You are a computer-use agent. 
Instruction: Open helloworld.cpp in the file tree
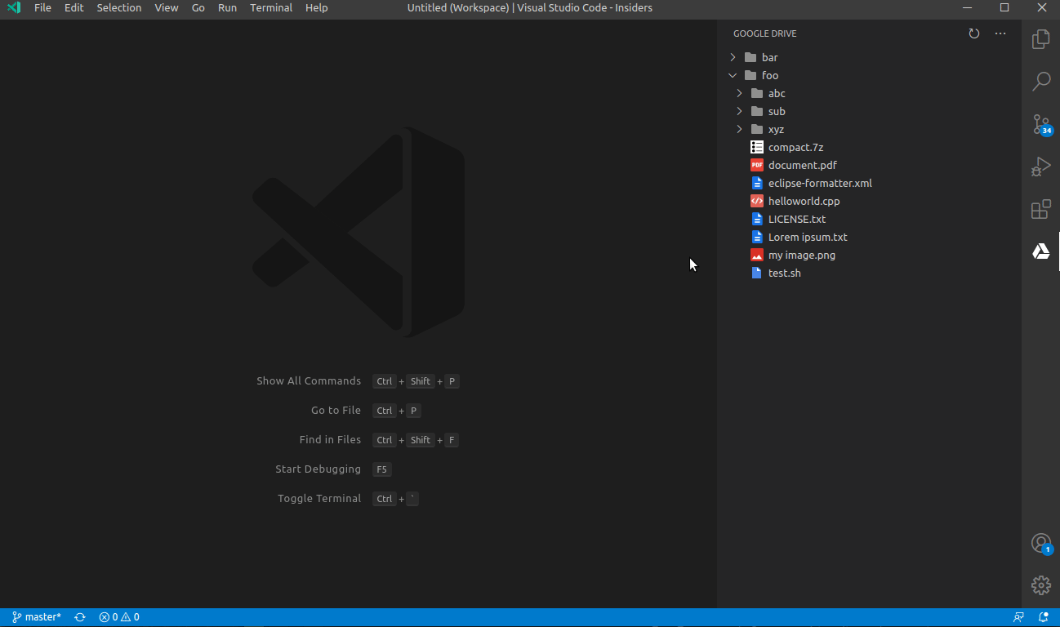pos(804,201)
